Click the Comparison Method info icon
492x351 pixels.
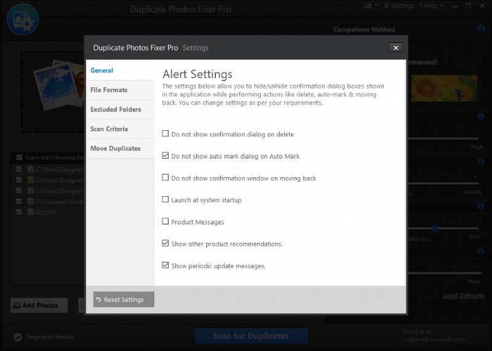pos(481,29)
